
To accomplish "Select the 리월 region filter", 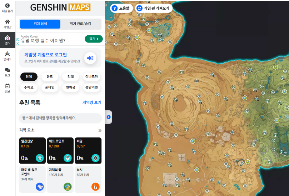I will click(x=71, y=77).
